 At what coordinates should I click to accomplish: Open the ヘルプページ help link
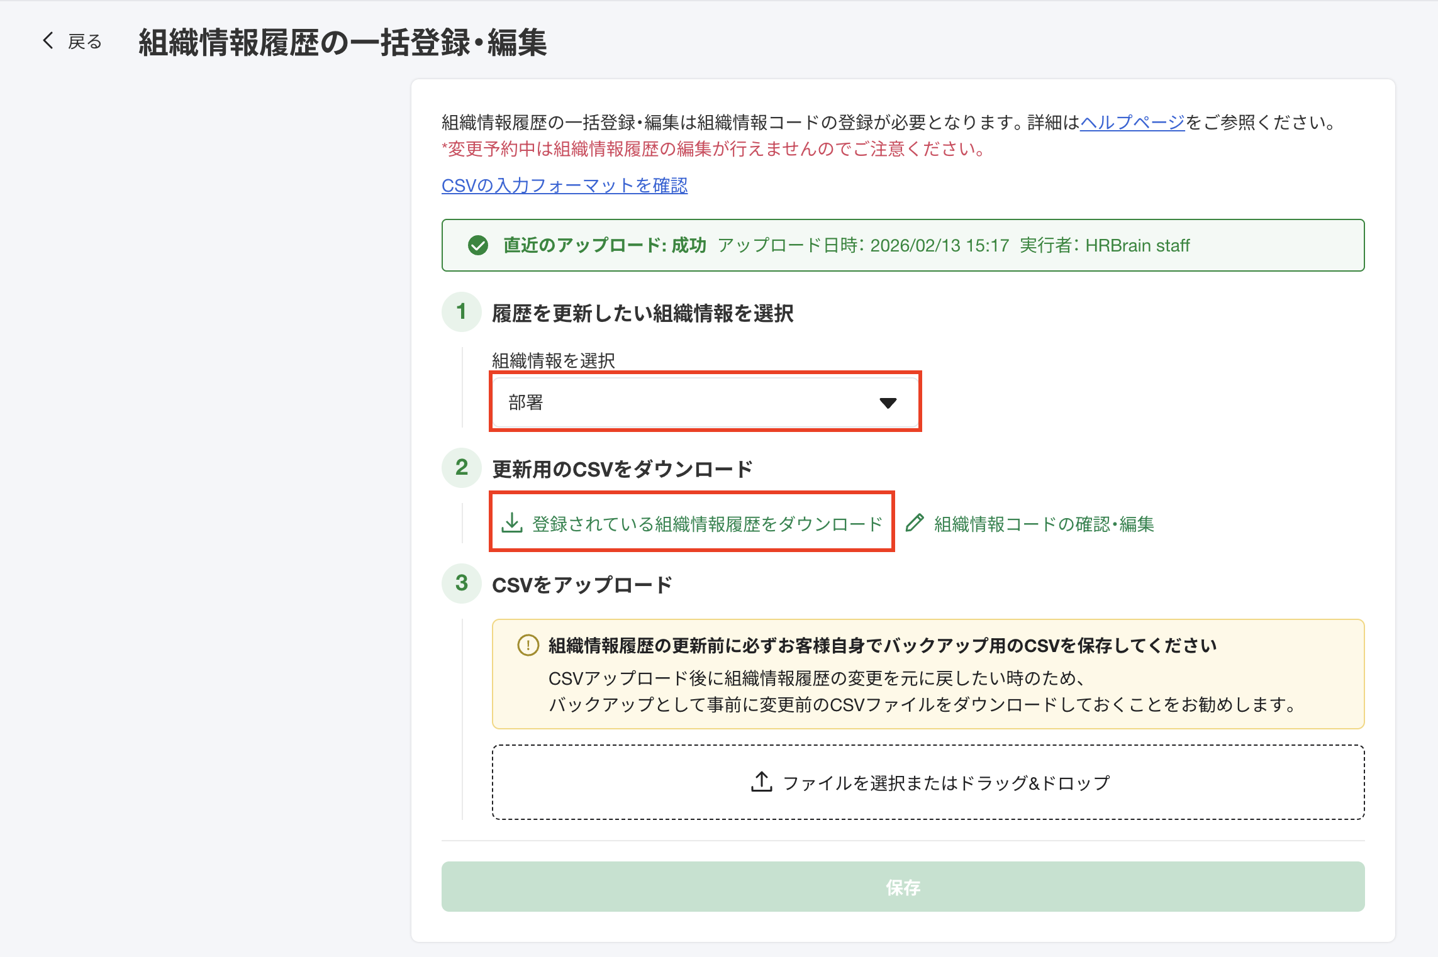1132,122
